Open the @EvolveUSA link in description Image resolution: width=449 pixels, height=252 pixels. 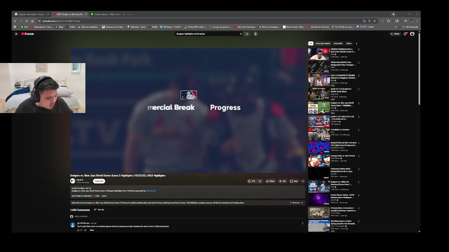pos(151,191)
